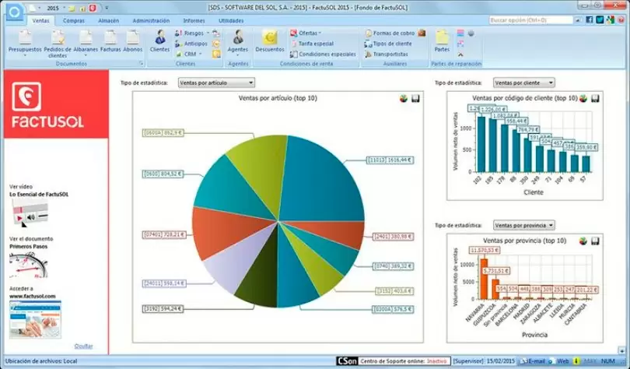Click the [Supervisor] status bar entry
Viewport: 630px width, 369px height.
(468, 361)
